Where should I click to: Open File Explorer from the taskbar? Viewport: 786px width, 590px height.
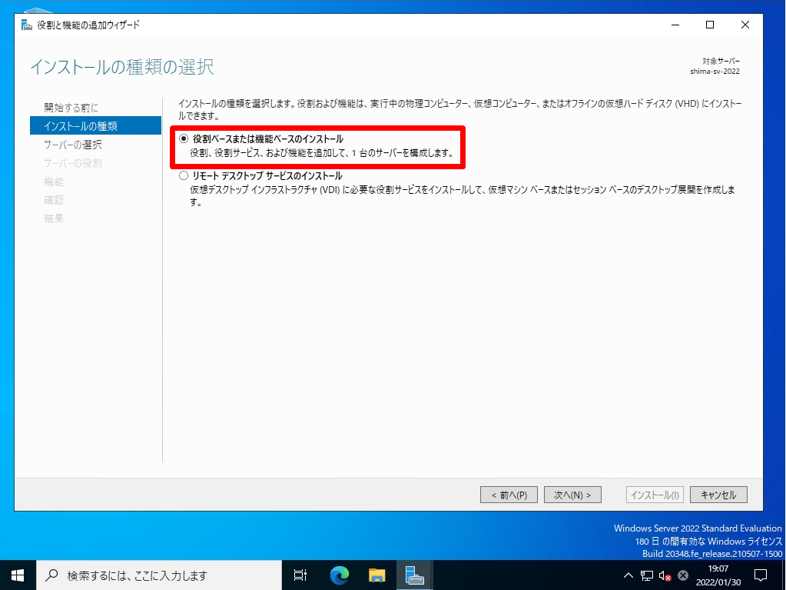coord(377,575)
